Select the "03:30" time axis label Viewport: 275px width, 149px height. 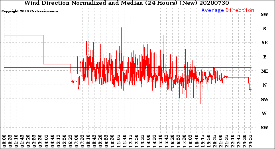tap(40, 141)
